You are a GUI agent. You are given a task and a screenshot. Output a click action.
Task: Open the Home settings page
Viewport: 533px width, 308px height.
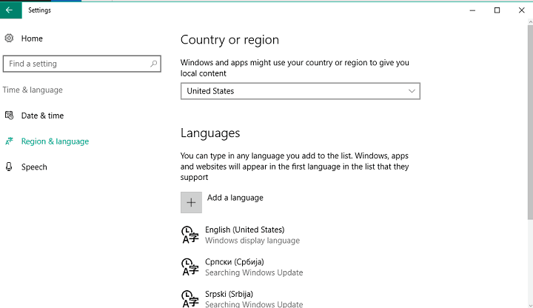point(32,38)
